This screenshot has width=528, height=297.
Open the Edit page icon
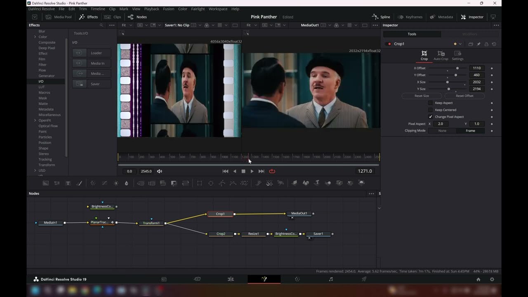click(231, 279)
